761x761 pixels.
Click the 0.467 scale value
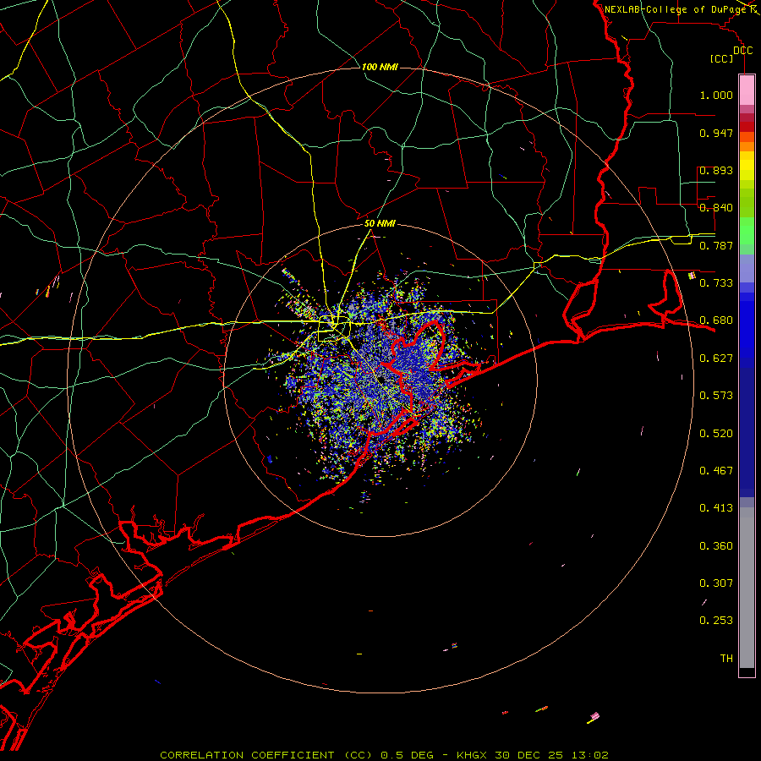tap(716, 471)
